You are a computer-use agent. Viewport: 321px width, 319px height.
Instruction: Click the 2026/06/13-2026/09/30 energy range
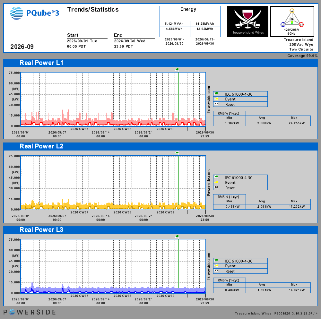(205, 41)
